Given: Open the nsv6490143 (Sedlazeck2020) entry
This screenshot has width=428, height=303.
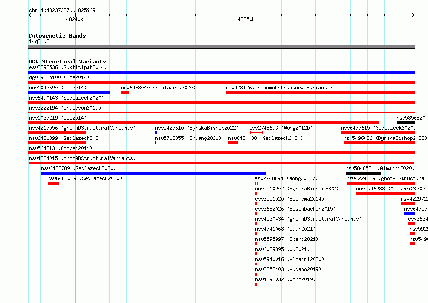Looking at the screenshot, I should pyautogui.click(x=66, y=98).
